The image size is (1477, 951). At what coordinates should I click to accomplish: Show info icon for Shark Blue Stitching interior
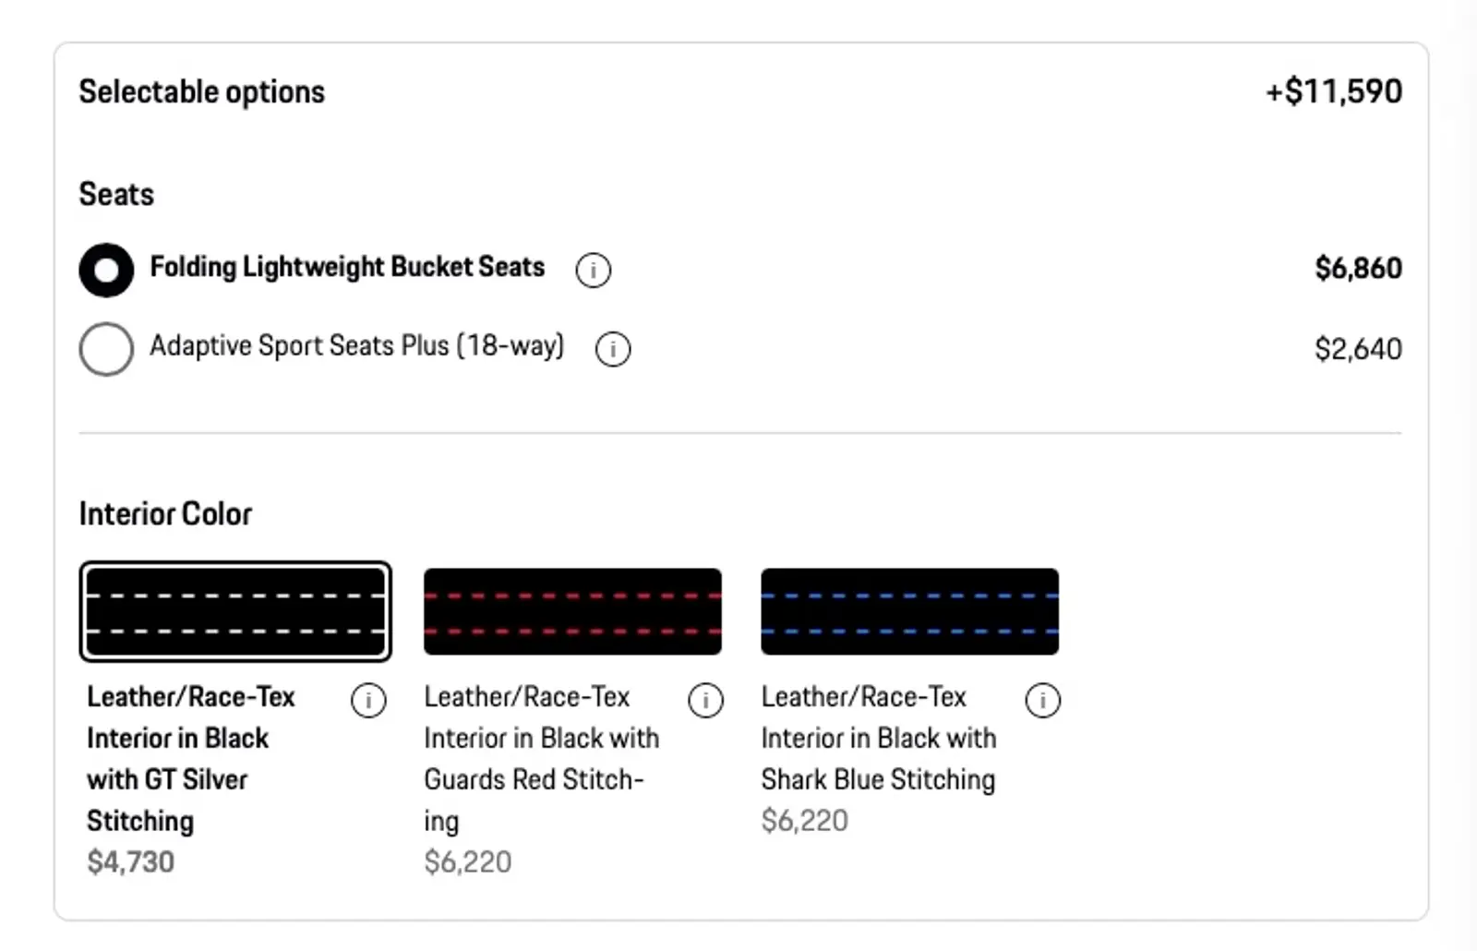tap(1042, 701)
